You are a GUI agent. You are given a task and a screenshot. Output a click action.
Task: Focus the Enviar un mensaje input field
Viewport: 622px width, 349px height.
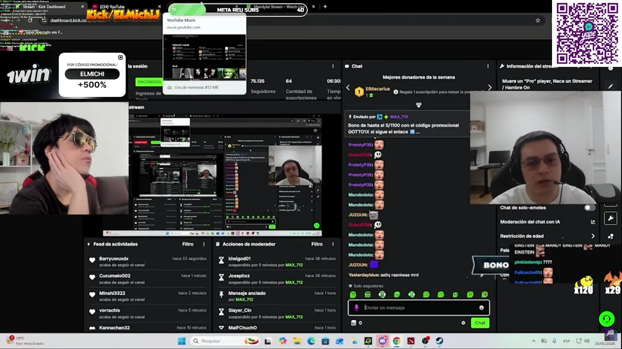pos(418,308)
